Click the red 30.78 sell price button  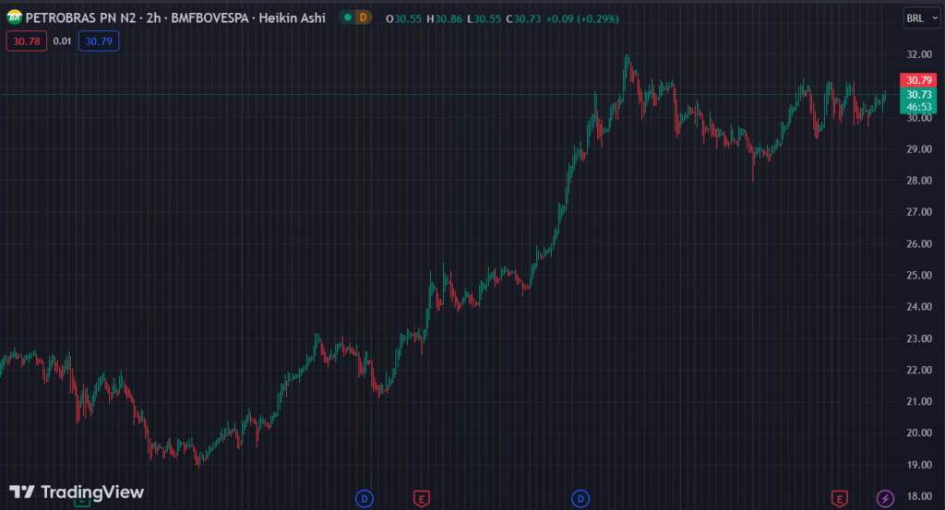coord(24,41)
